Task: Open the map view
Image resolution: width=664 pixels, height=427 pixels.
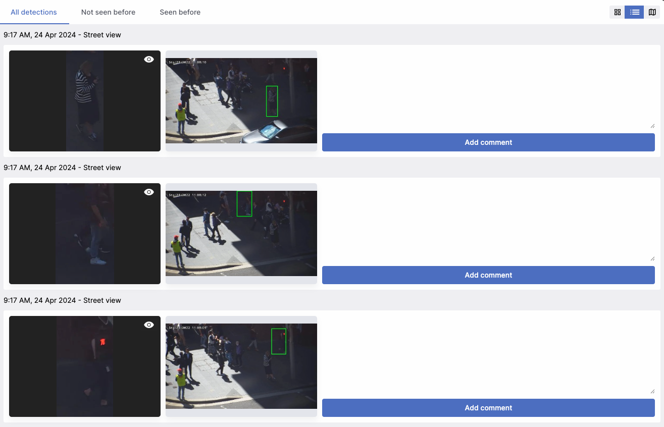Action: pyautogui.click(x=651, y=12)
